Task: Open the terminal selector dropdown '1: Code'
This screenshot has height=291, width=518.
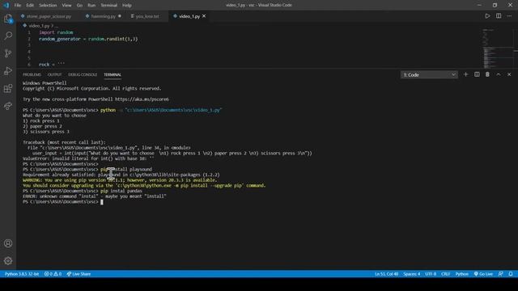Action: pyautogui.click(x=429, y=75)
